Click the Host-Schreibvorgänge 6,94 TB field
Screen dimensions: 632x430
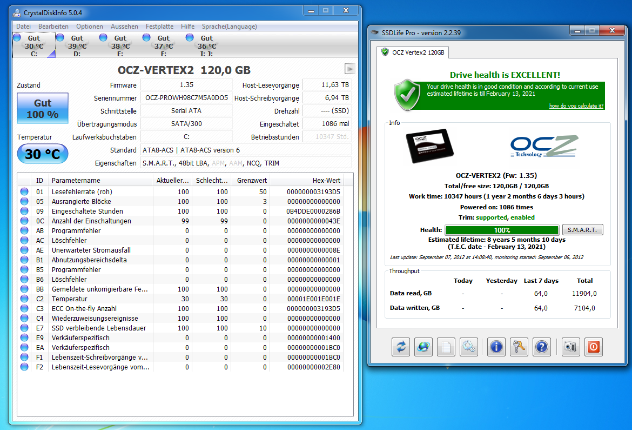click(327, 98)
